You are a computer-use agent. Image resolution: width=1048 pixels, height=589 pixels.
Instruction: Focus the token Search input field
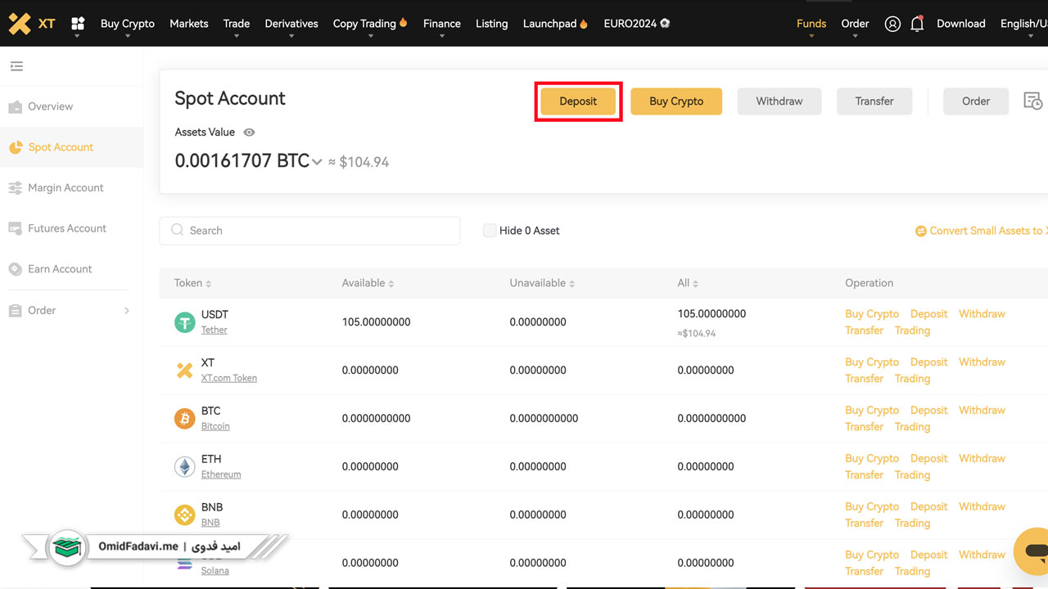pyautogui.click(x=309, y=231)
